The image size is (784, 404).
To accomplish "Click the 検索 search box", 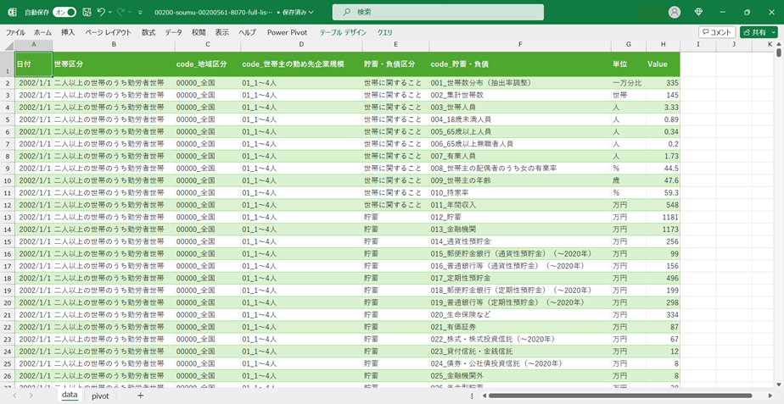I will [437, 13].
